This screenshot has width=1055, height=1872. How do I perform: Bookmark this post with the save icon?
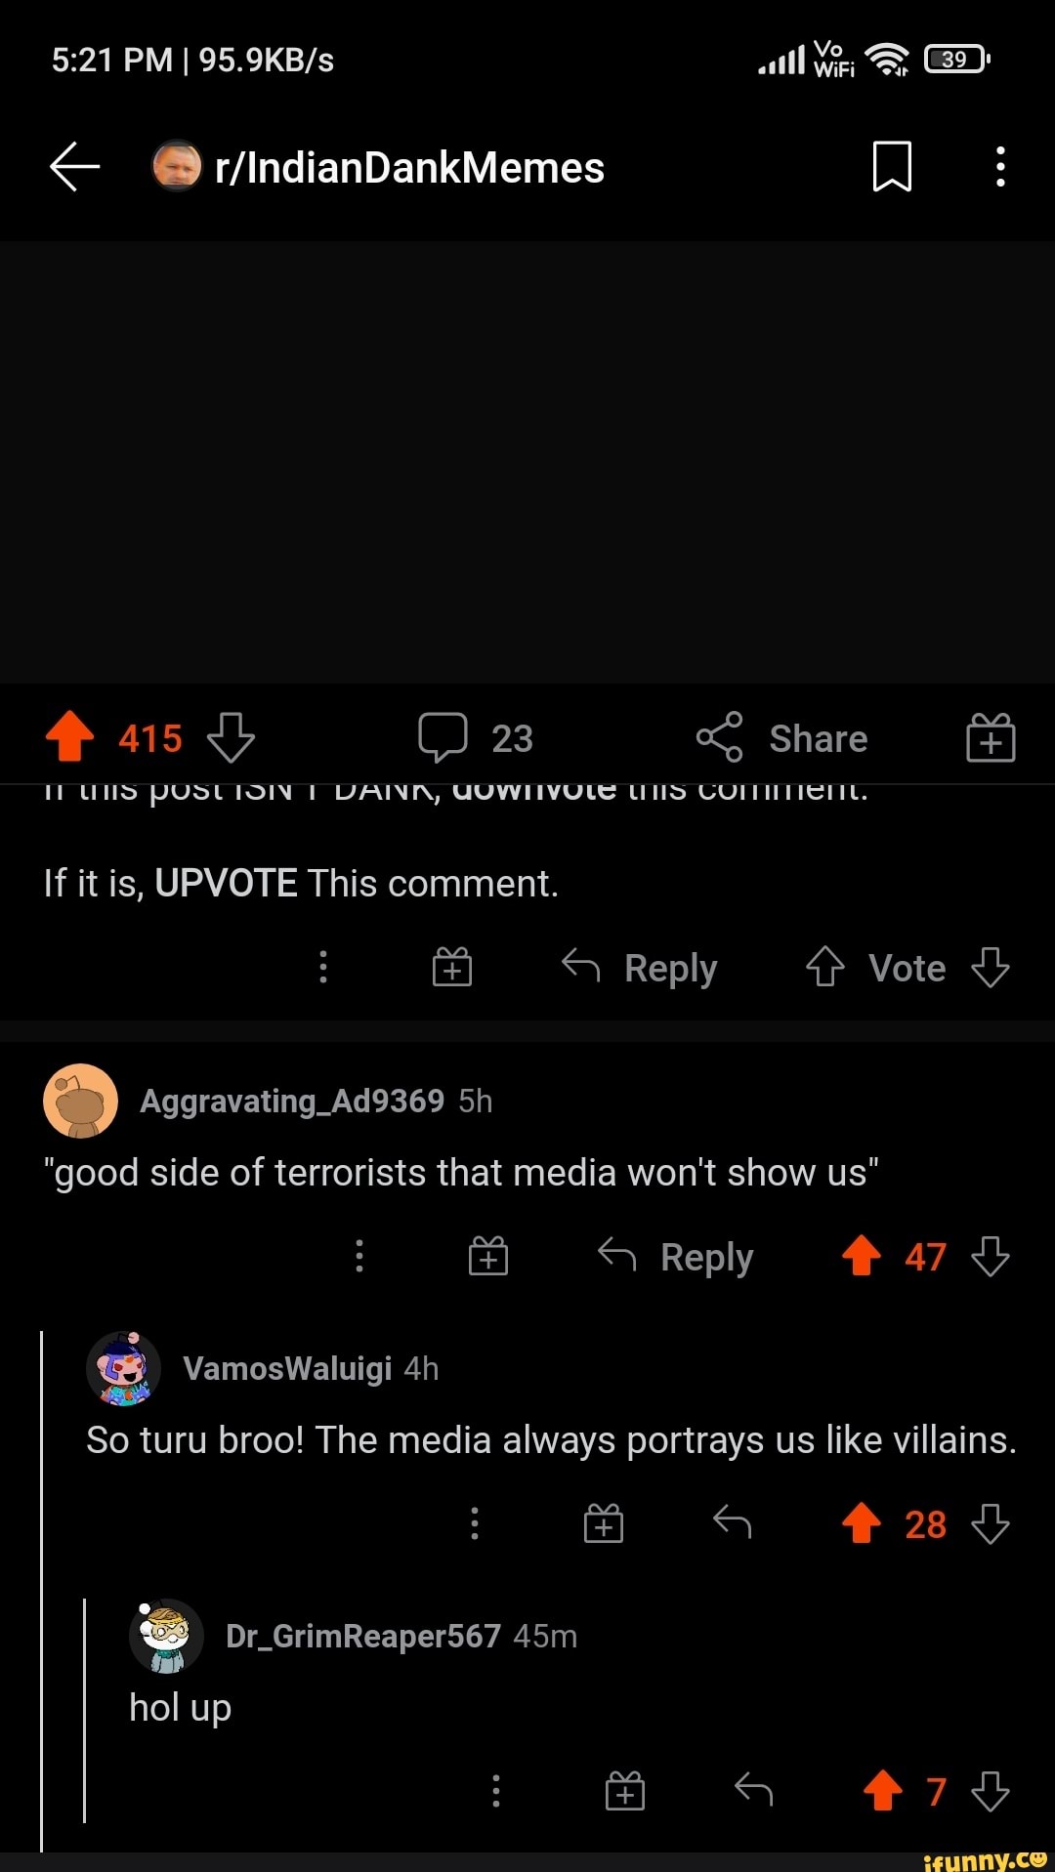point(891,167)
